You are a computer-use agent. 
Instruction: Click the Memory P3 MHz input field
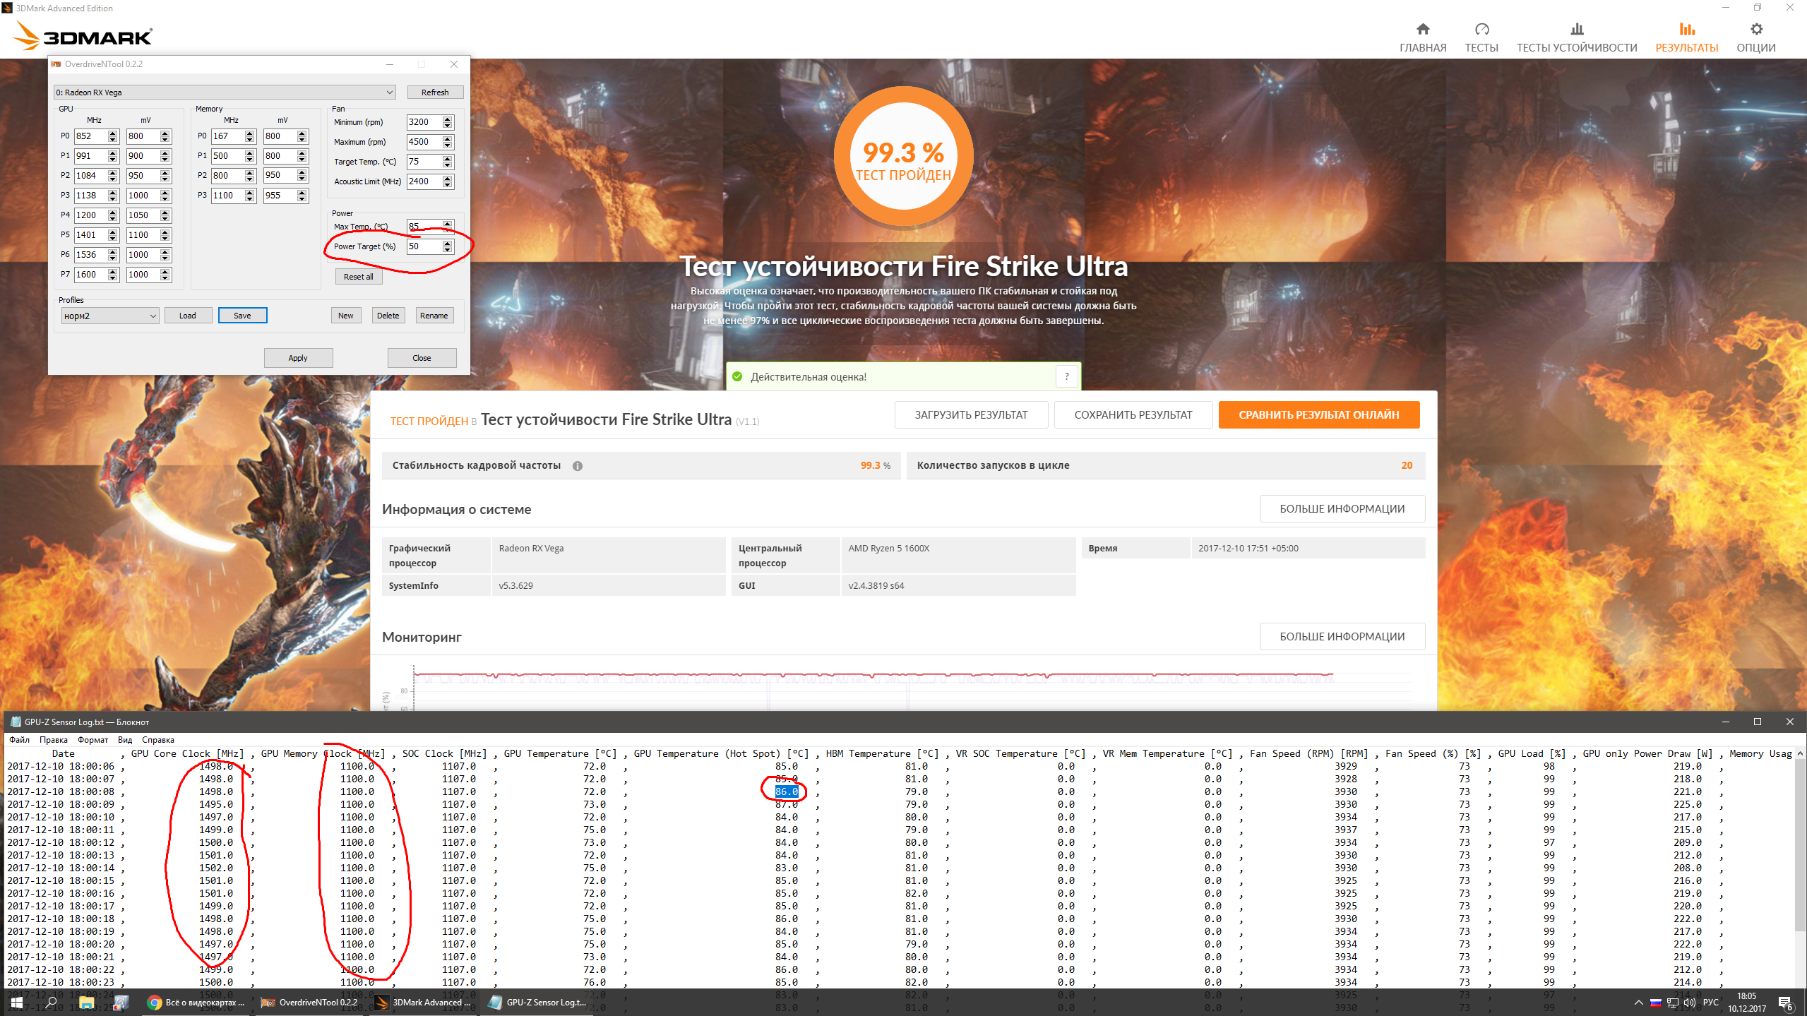[227, 196]
